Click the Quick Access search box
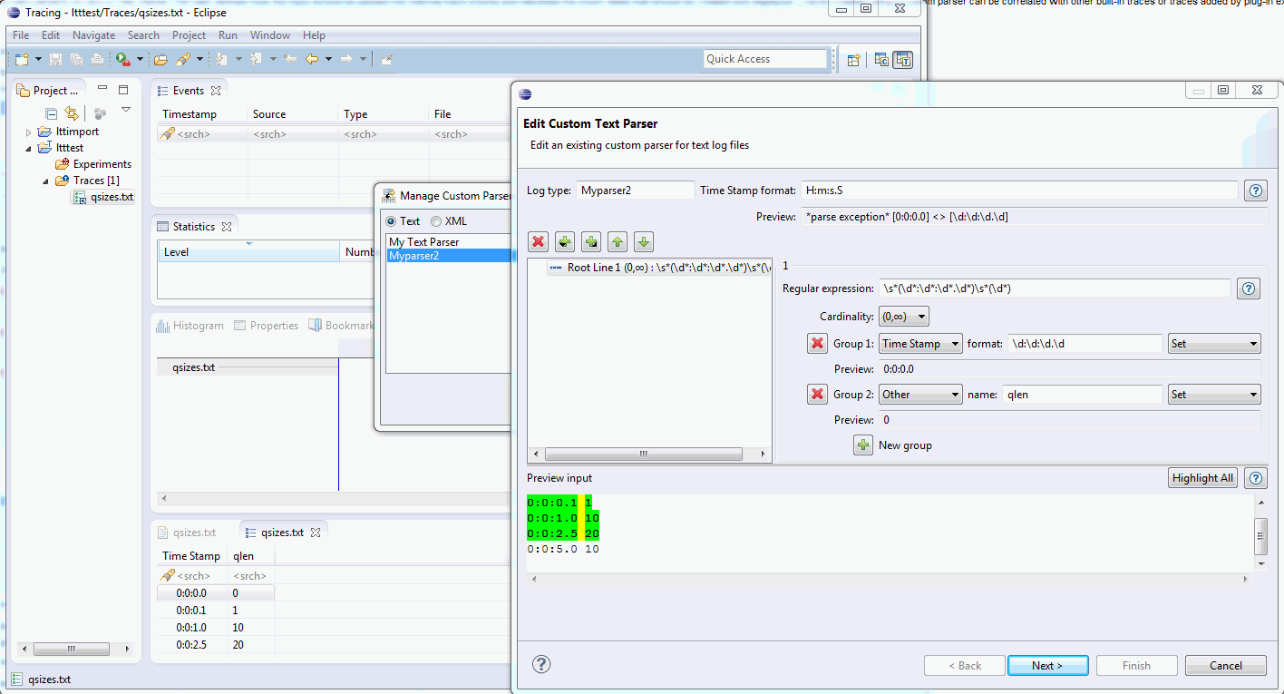 pos(766,59)
